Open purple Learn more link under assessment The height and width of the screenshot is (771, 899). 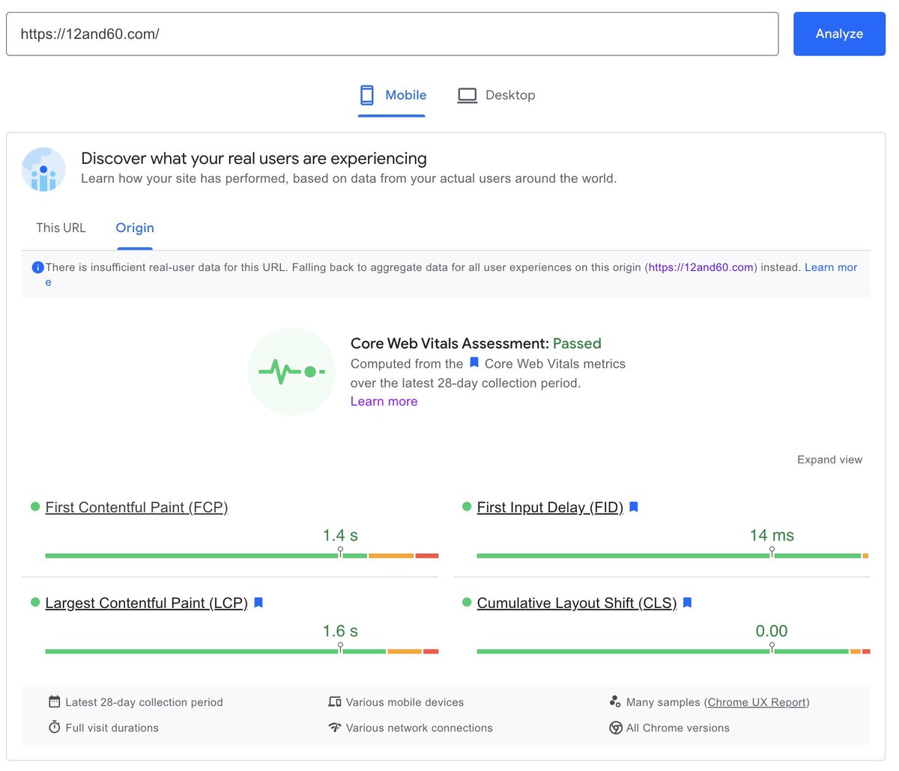[384, 401]
